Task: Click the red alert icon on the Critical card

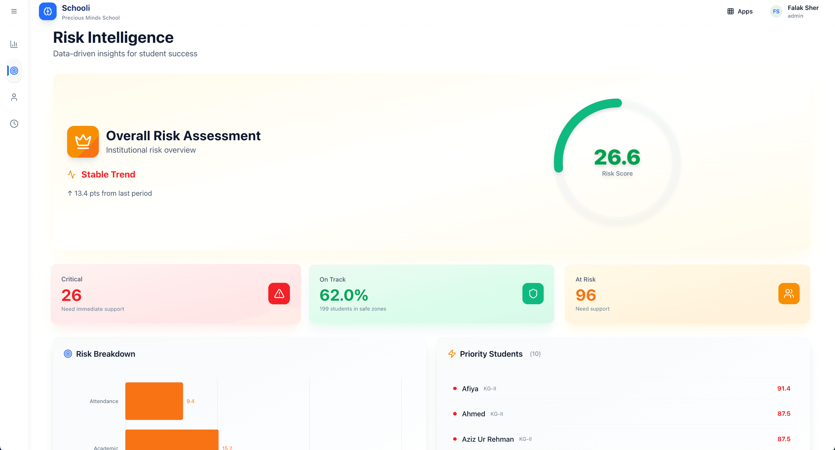Action: pyautogui.click(x=279, y=293)
